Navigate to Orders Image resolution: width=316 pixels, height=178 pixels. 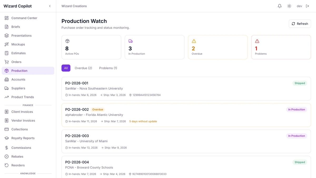(x=28, y=62)
